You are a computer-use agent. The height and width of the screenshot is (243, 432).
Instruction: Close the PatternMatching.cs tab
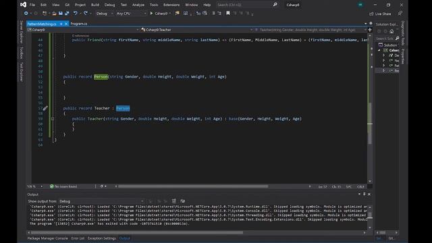[x=66, y=24]
